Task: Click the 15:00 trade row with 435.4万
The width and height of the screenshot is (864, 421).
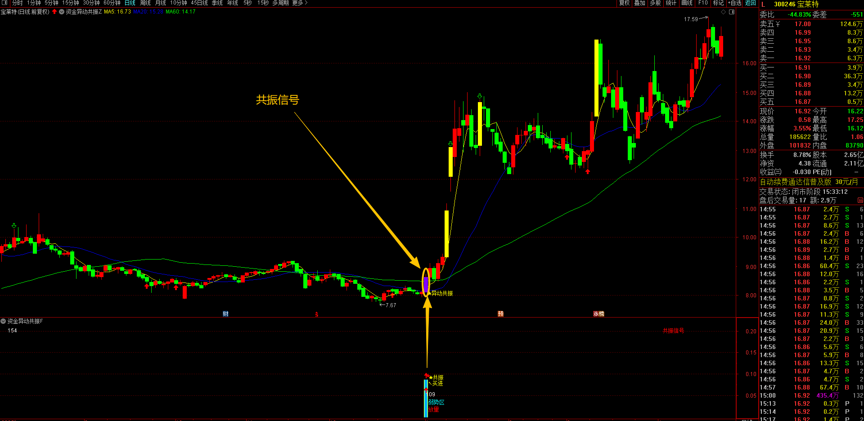Action: [811, 395]
